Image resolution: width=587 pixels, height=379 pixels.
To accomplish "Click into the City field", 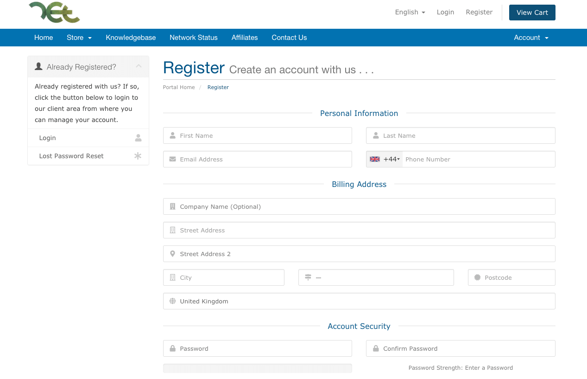I will tap(224, 277).
